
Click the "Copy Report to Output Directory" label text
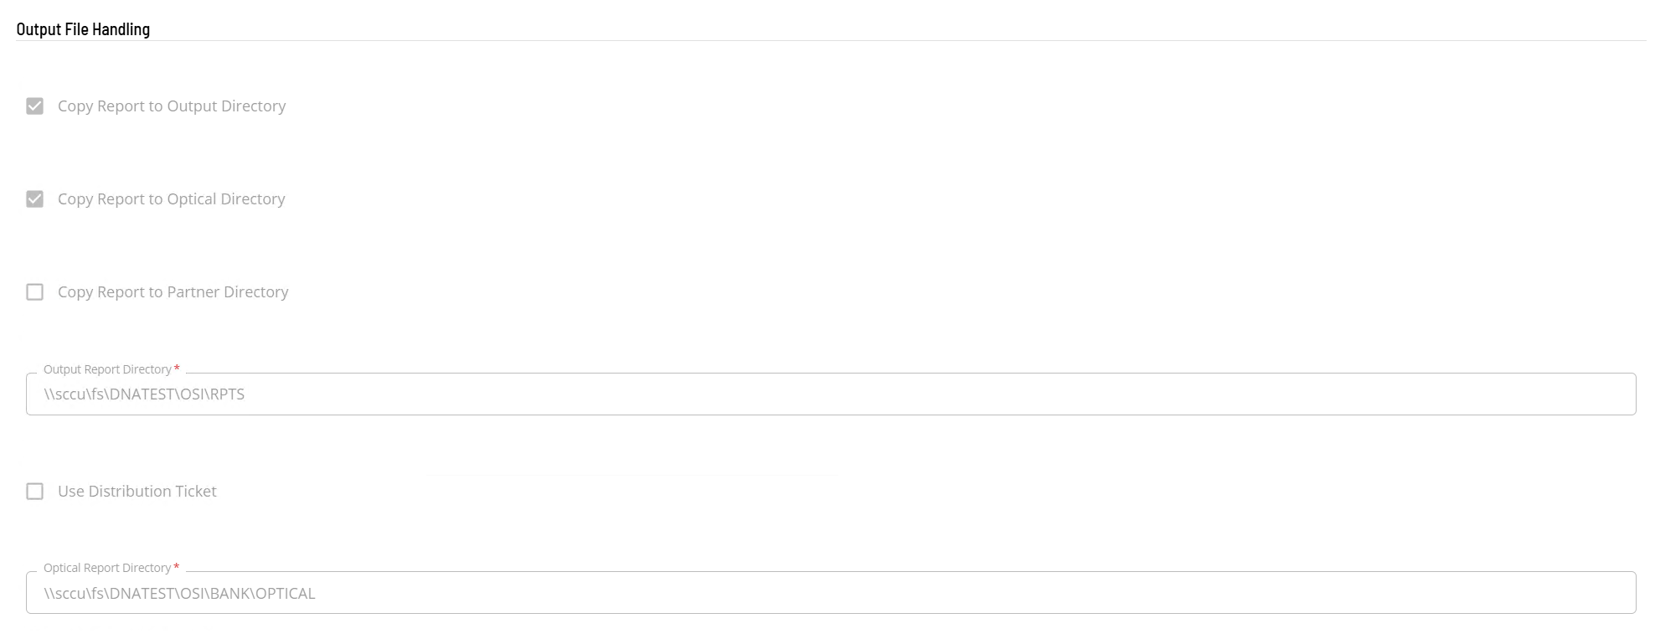172,106
